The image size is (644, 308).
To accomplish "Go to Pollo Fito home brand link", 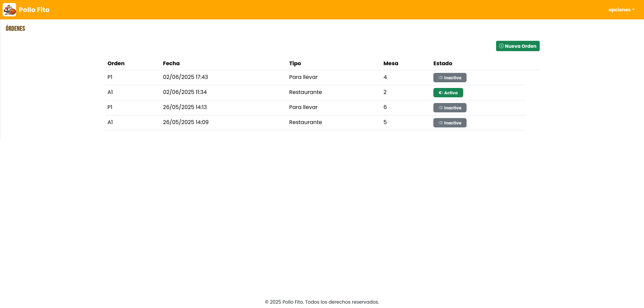I will pos(34,10).
